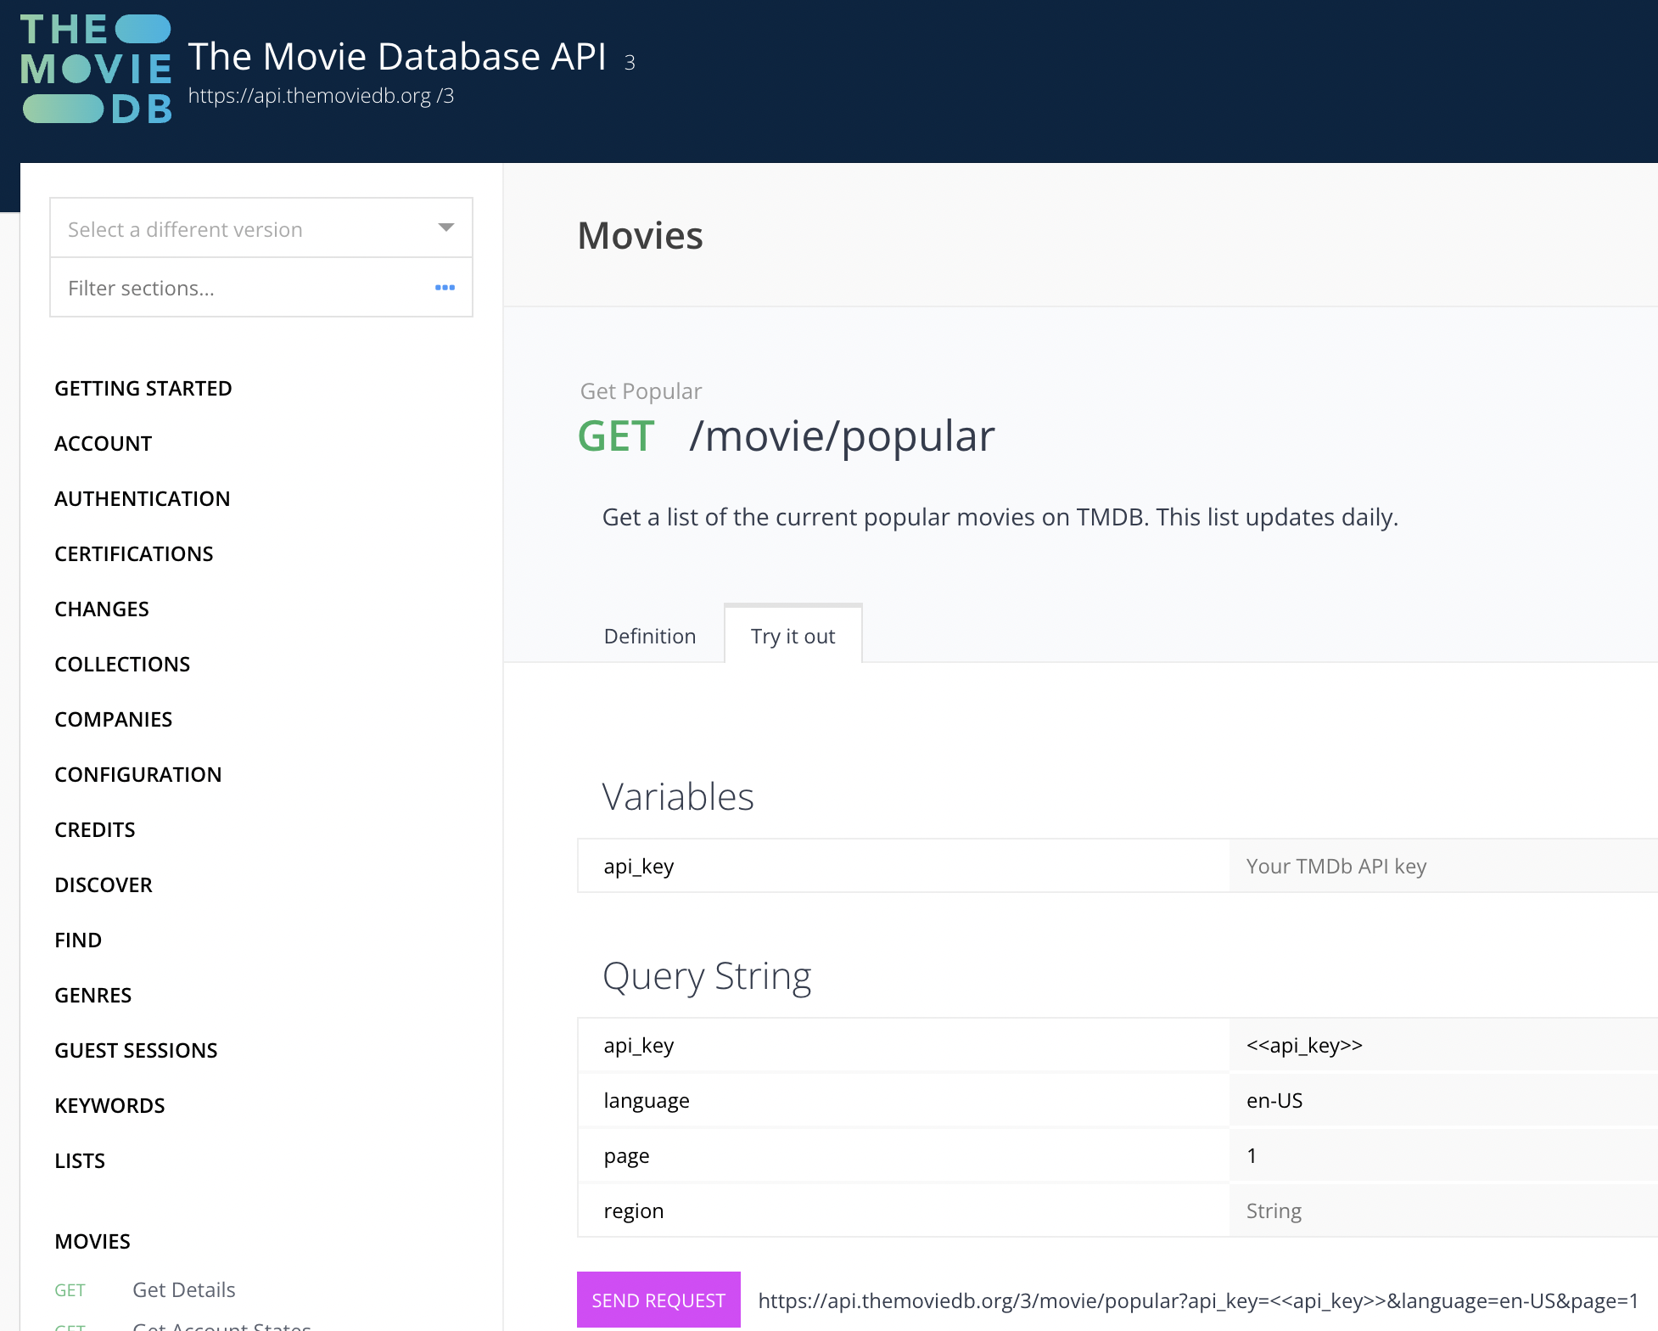
Task: Edit page value field
Action: point(1443,1155)
